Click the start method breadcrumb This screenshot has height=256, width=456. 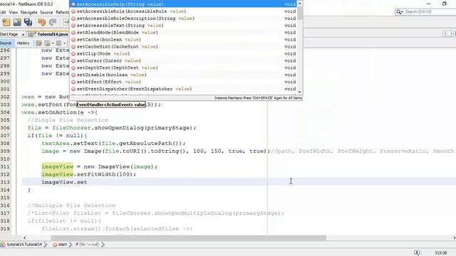coord(60,245)
